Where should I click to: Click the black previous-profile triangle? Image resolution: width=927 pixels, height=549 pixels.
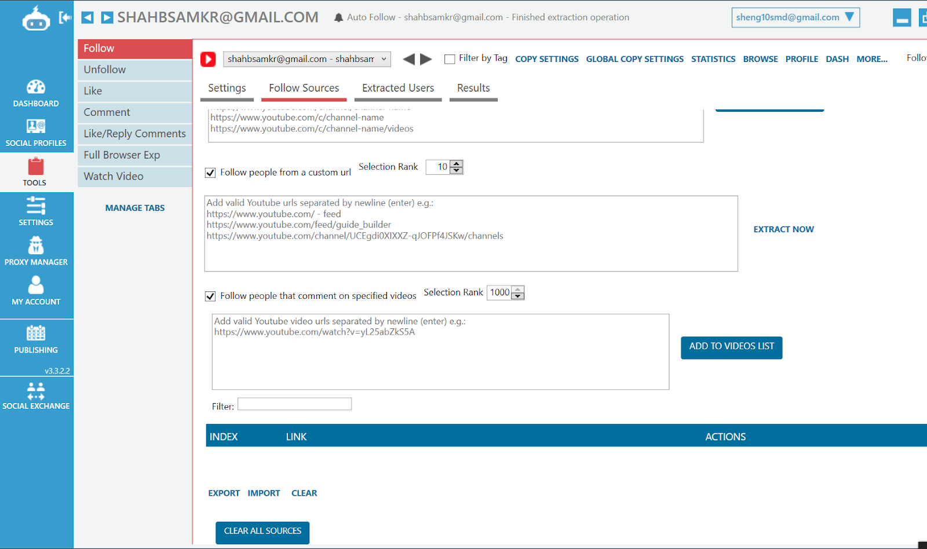pos(408,59)
